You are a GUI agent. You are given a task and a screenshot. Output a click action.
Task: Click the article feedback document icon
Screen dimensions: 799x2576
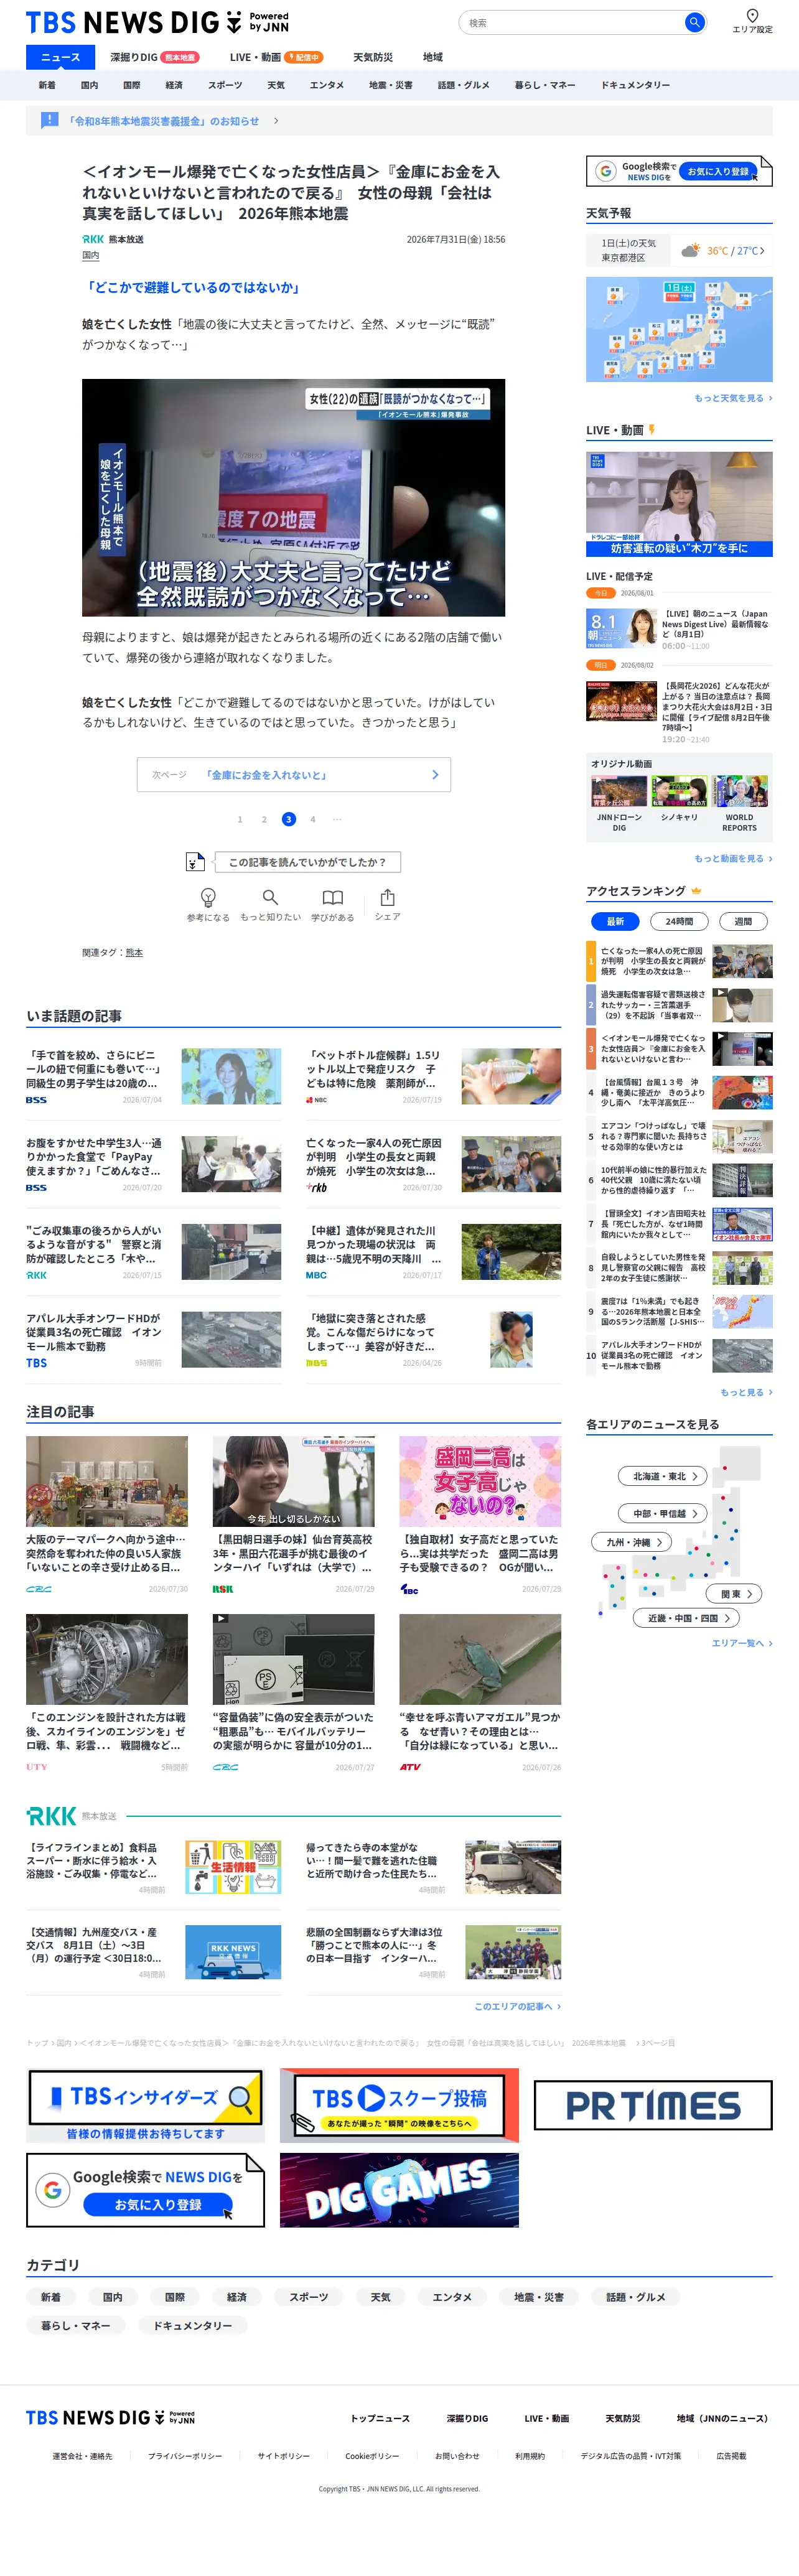click(195, 862)
